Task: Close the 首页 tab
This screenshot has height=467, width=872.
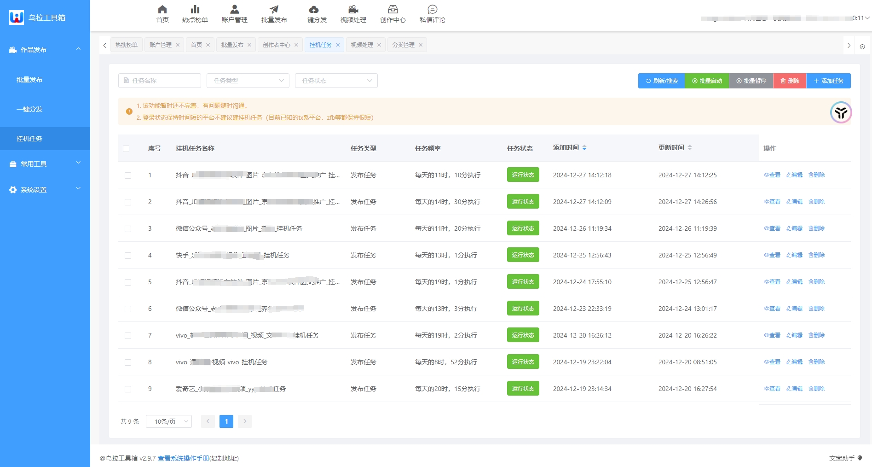Action: pyautogui.click(x=208, y=45)
